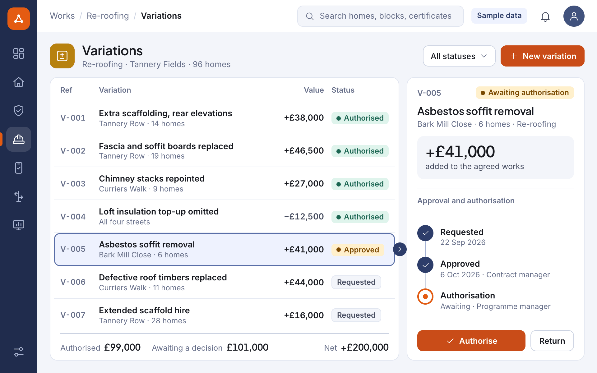Open the reports presentation-chart icon
The width and height of the screenshot is (597, 373).
pyautogui.click(x=19, y=225)
